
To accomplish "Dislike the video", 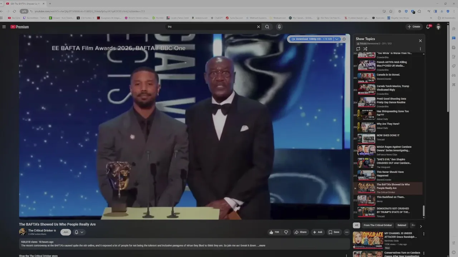I will tap(286, 232).
